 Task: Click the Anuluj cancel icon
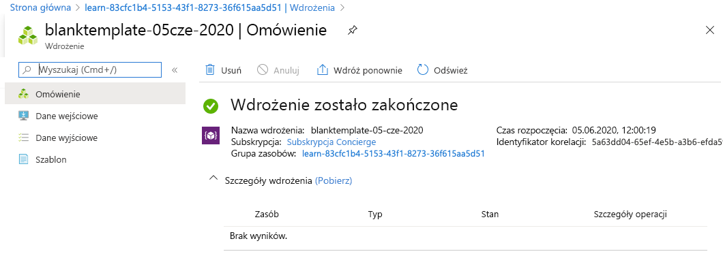click(263, 70)
